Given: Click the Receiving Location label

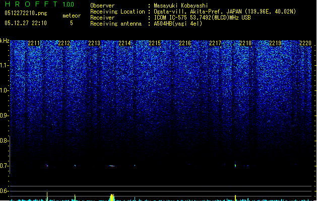Looking at the screenshot, I should (x=117, y=12).
